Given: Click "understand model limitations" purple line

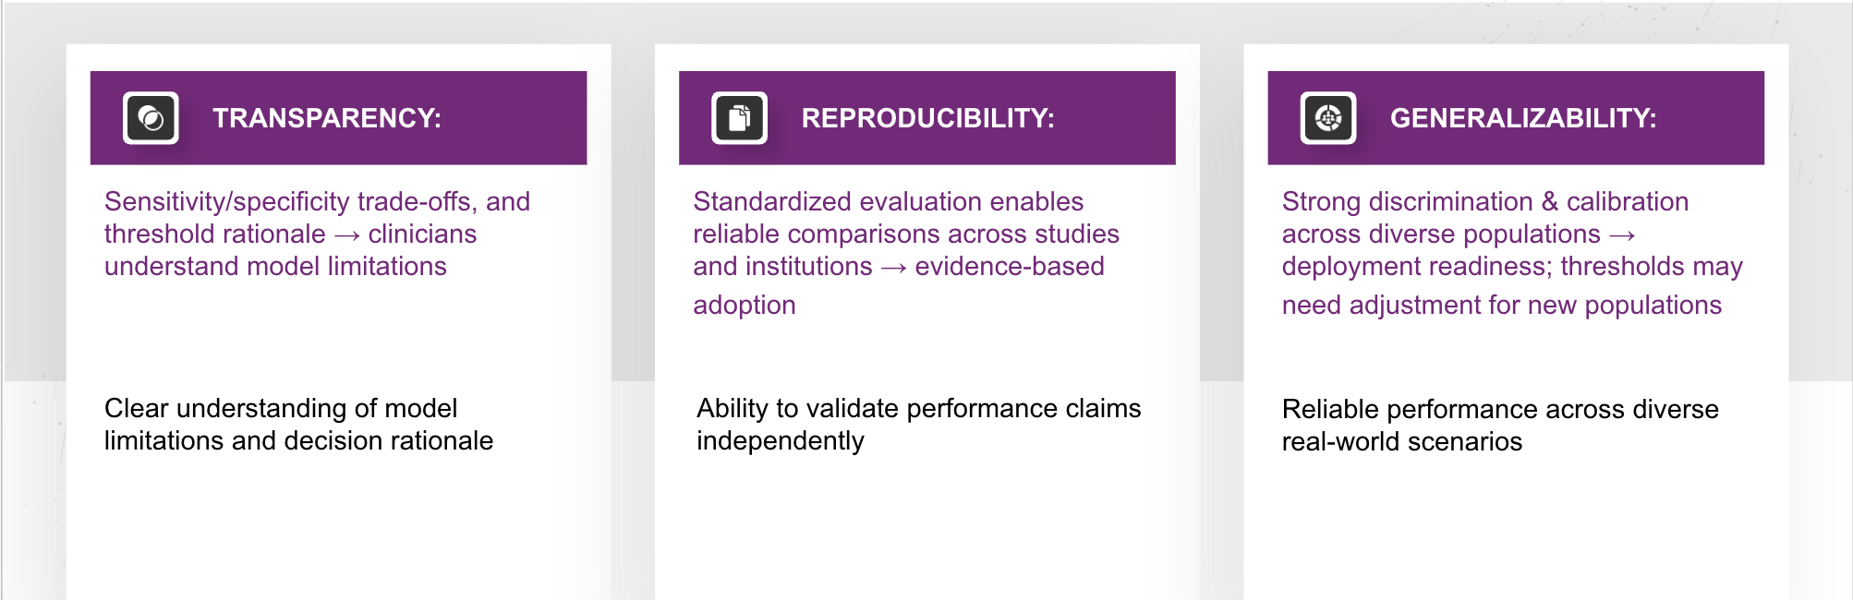Looking at the screenshot, I should point(275,266).
